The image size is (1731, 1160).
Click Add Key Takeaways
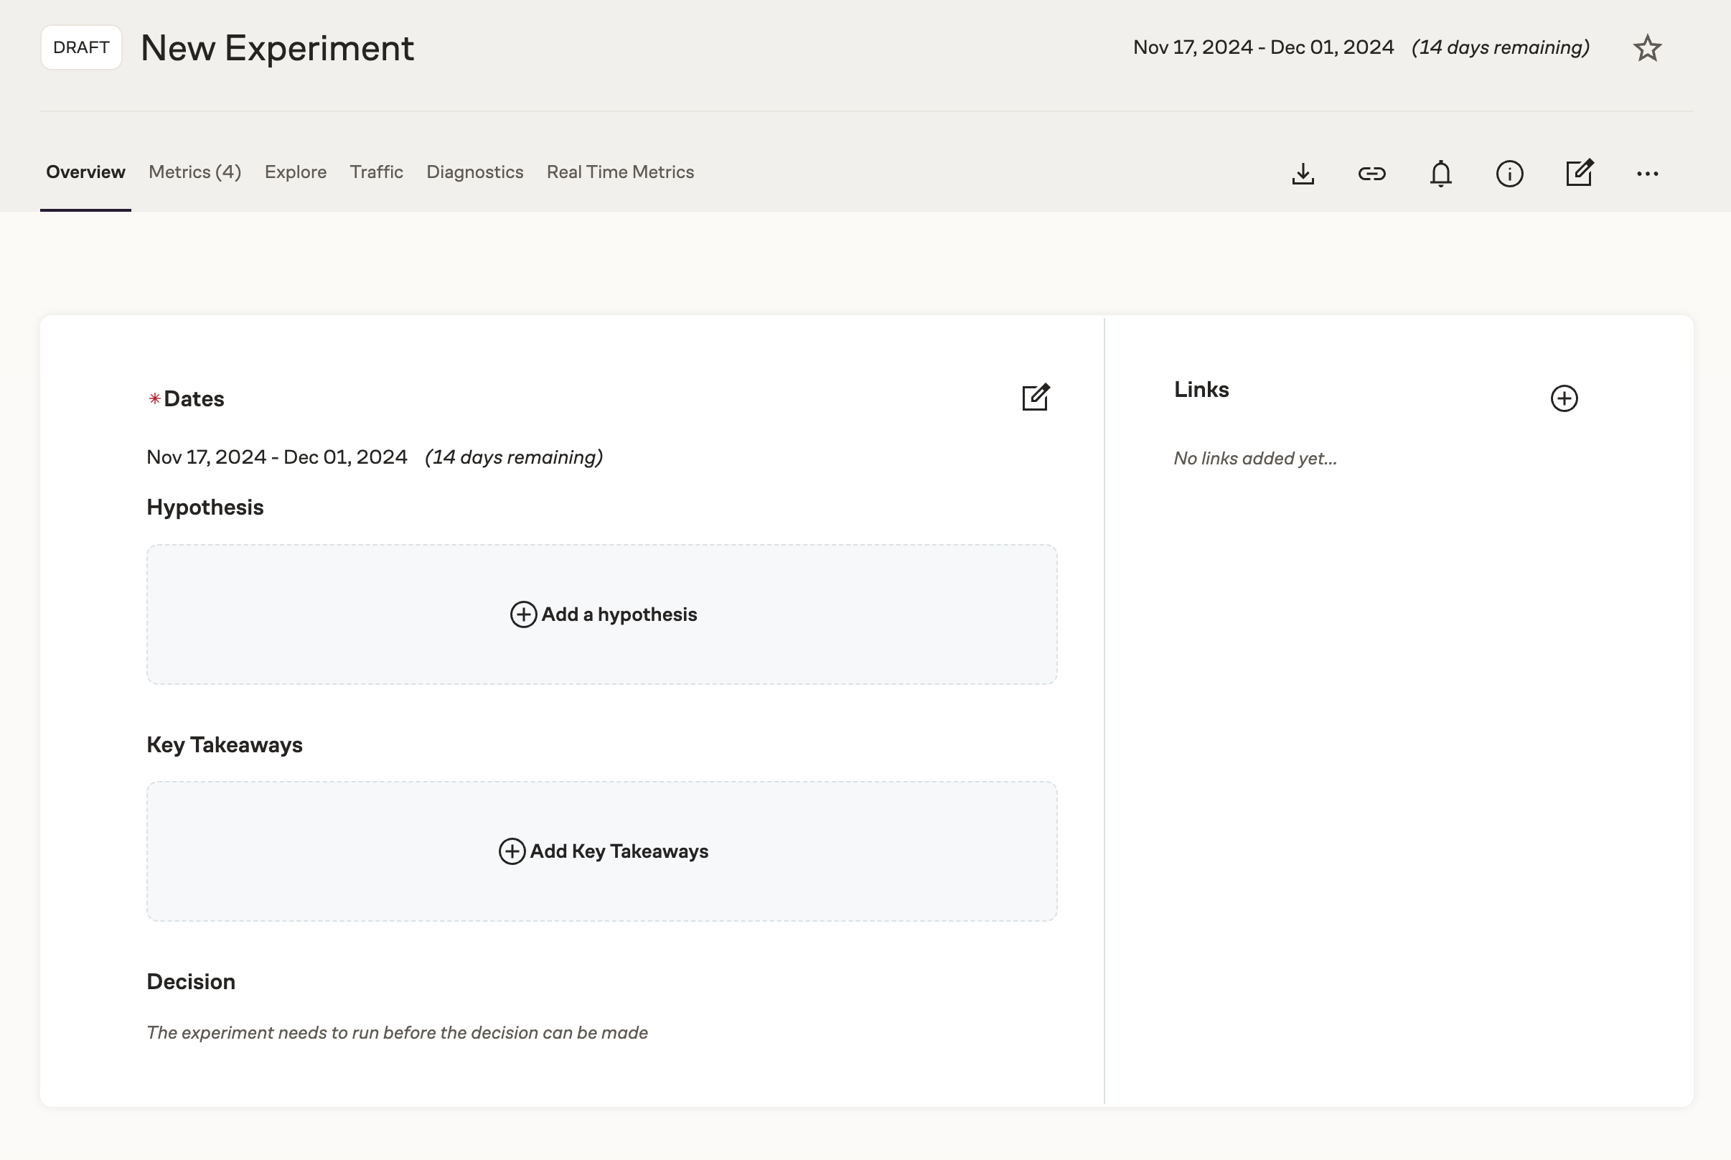603,851
